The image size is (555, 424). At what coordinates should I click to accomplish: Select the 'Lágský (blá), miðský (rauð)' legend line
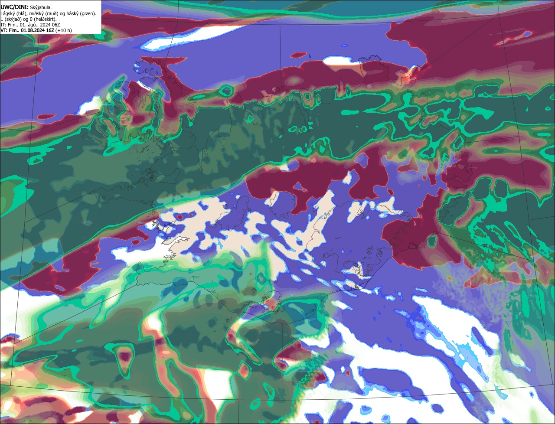(x=49, y=13)
